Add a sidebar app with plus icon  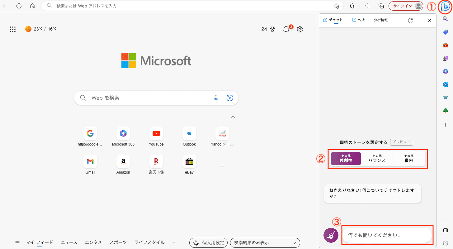446,125
